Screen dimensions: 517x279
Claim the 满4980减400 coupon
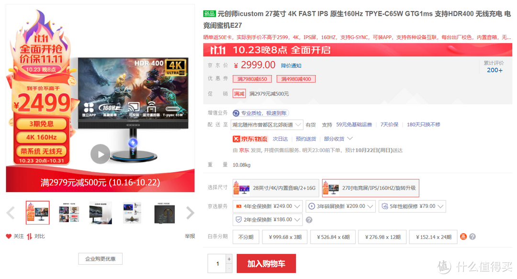click(x=296, y=79)
